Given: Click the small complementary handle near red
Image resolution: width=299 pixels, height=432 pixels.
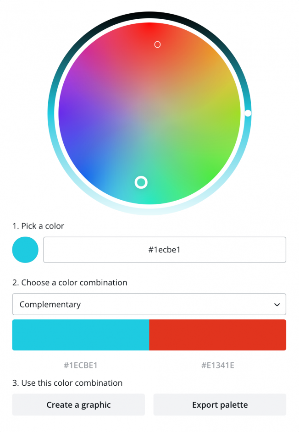Looking at the screenshot, I should [x=157, y=44].
